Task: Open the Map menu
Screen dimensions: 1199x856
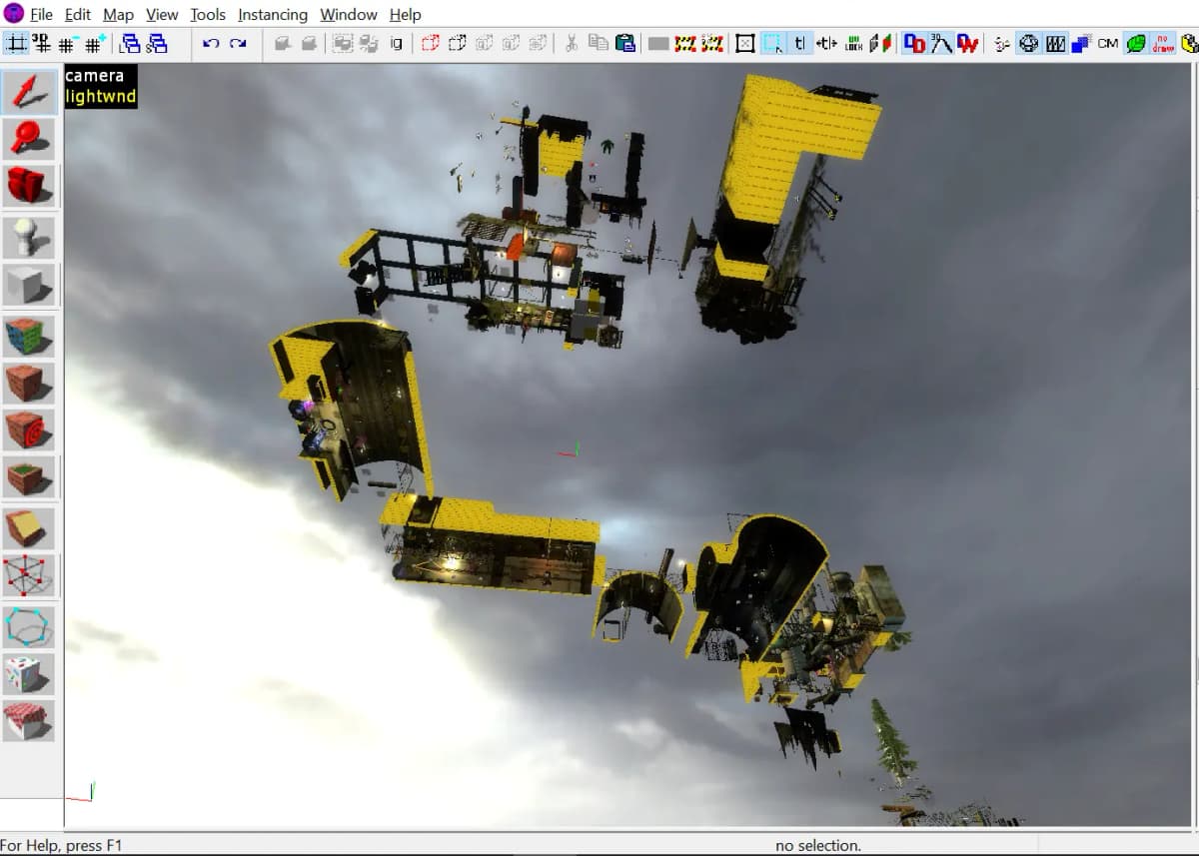Action: (x=118, y=15)
